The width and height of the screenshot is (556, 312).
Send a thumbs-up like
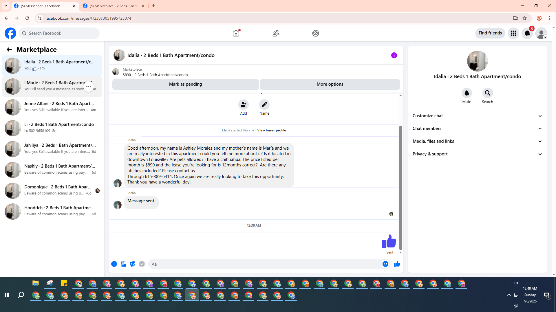coord(397,264)
